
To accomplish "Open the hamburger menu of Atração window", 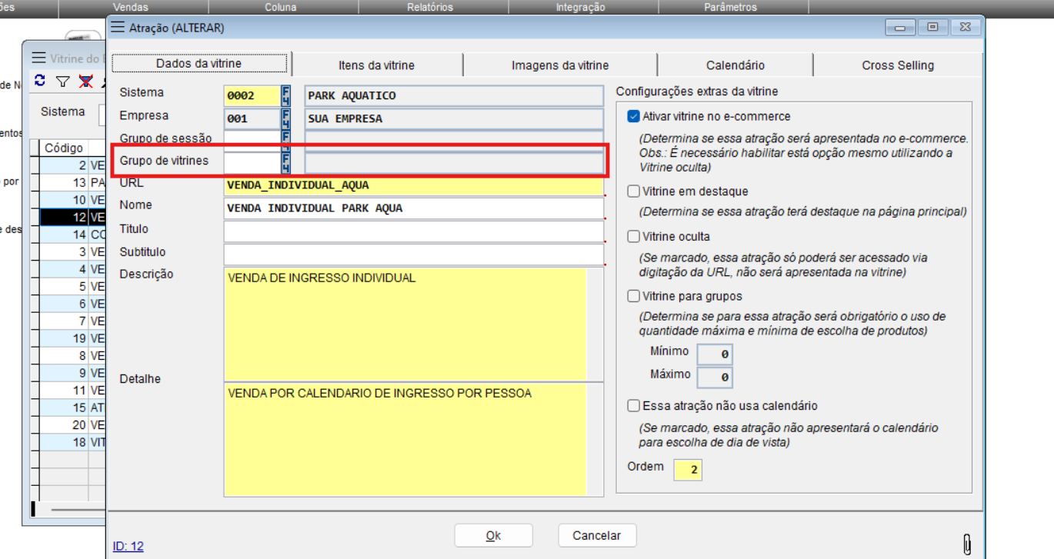I will tap(117, 27).
